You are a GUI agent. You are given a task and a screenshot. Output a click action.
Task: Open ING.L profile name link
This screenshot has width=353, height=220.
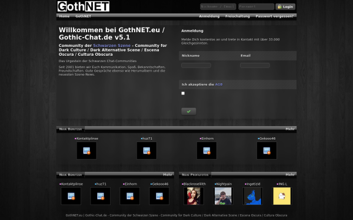click(283, 184)
